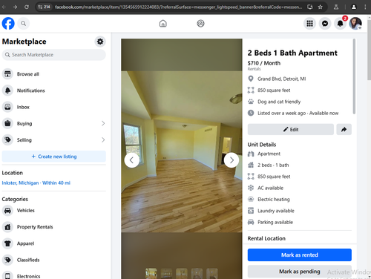The width and height of the screenshot is (371, 279).
Task: Select Browse all in the sidebar
Action: [54, 74]
